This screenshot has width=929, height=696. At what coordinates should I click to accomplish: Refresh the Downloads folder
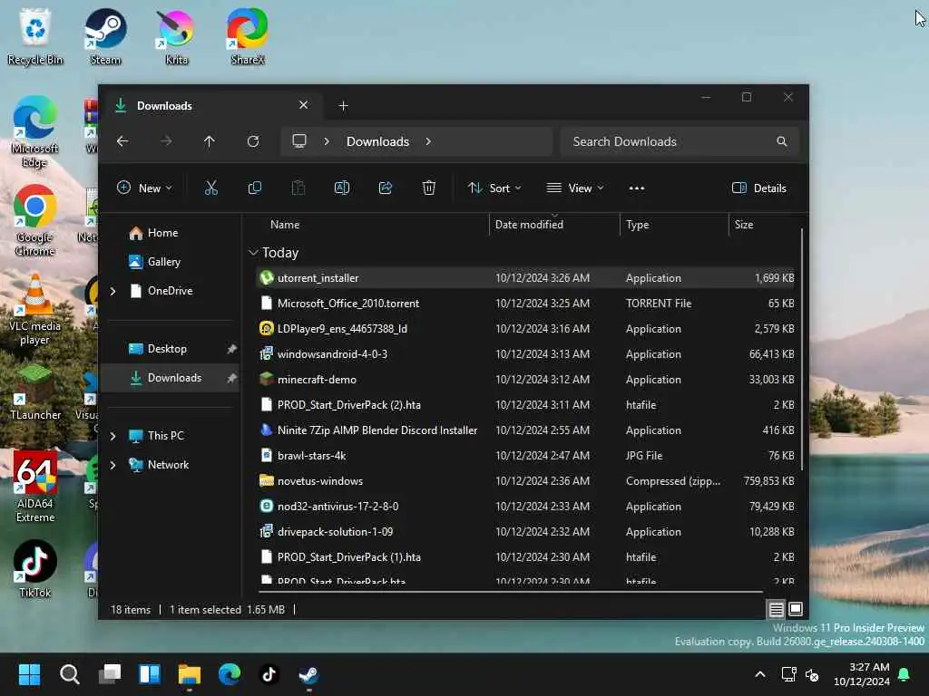(253, 141)
